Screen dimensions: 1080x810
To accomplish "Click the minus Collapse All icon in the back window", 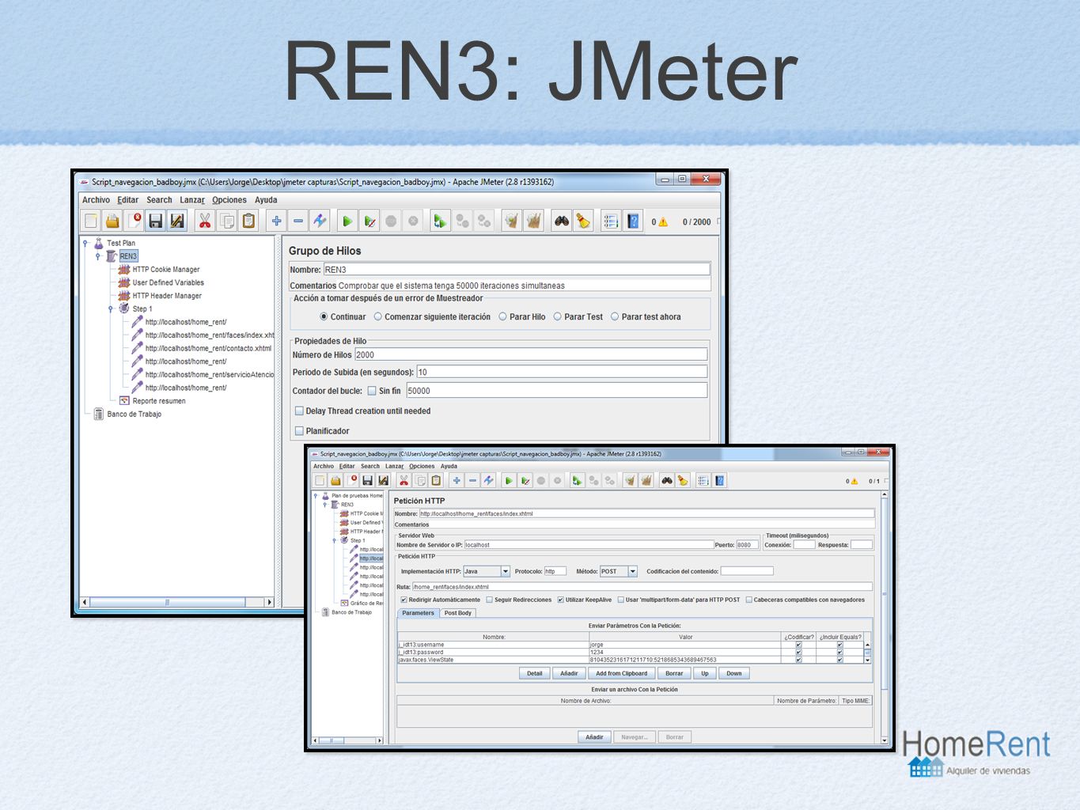I will 298,221.
